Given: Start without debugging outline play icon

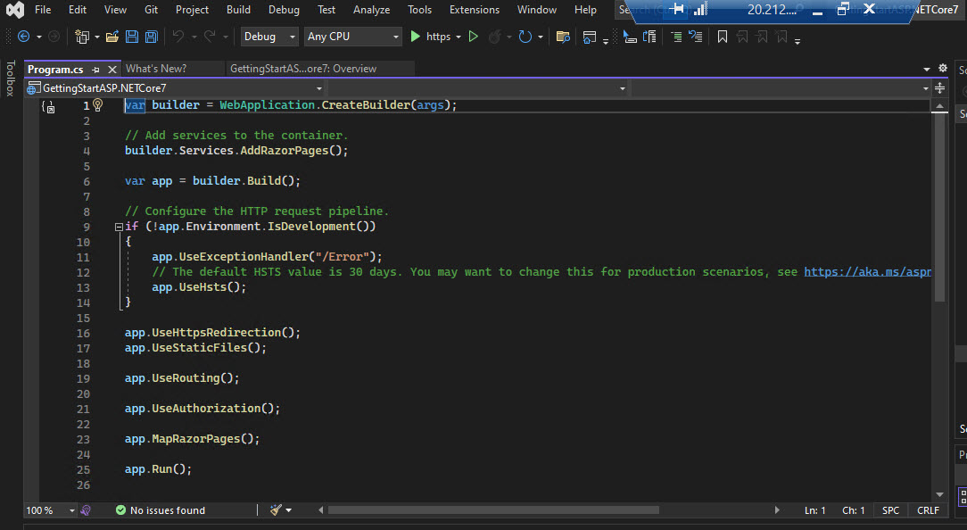Looking at the screenshot, I should coord(473,37).
